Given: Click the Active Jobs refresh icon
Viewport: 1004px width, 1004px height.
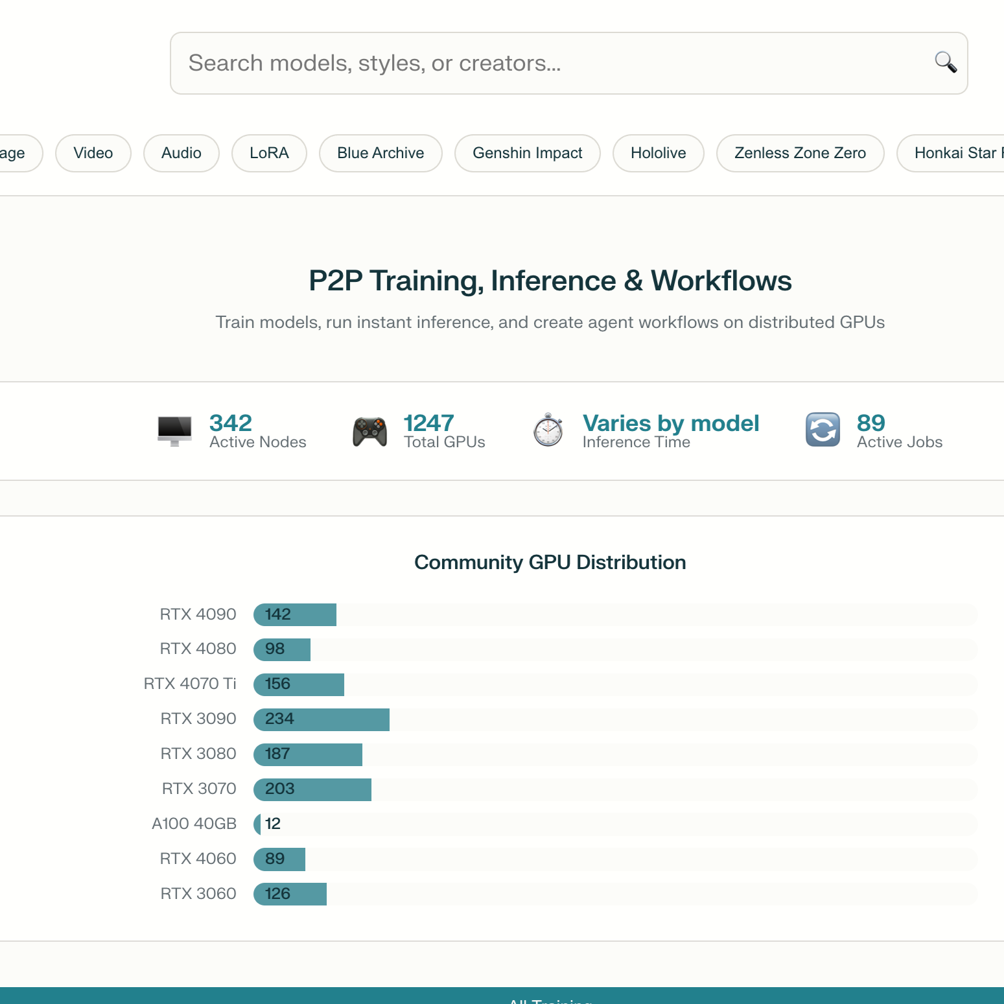Looking at the screenshot, I should pos(823,430).
